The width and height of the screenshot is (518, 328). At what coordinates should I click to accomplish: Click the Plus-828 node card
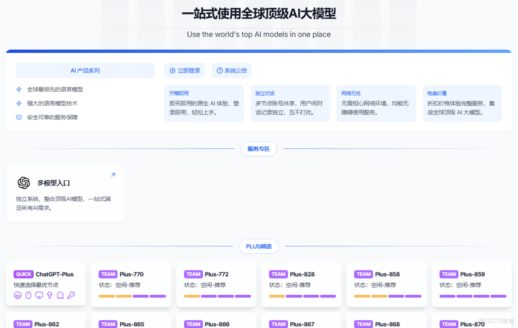pyautogui.click(x=301, y=284)
